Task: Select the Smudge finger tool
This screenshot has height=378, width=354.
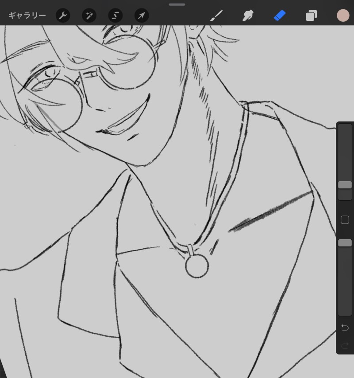Action: pyautogui.click(x=248, y=16)
